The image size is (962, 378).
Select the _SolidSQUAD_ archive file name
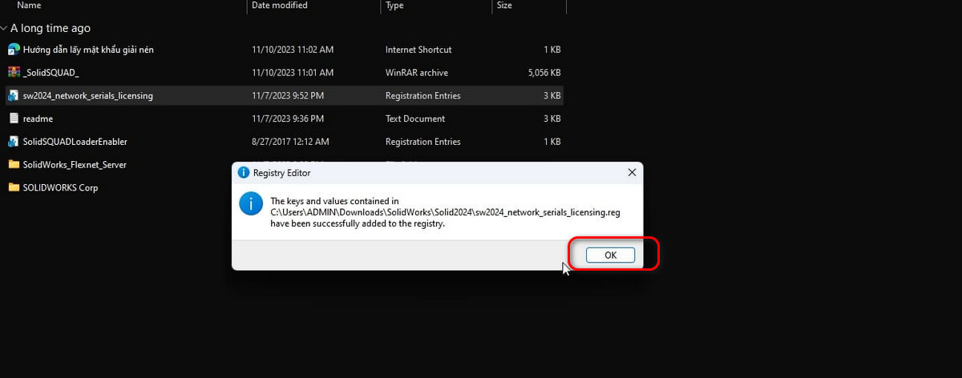coord(51,73)
